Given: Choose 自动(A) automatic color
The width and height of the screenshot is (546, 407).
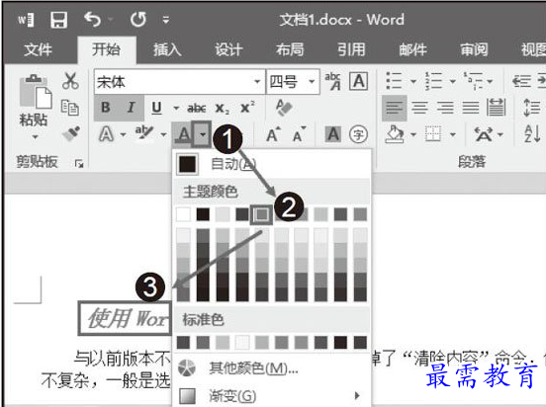Looking at the screenshot, I should [272, 164].
